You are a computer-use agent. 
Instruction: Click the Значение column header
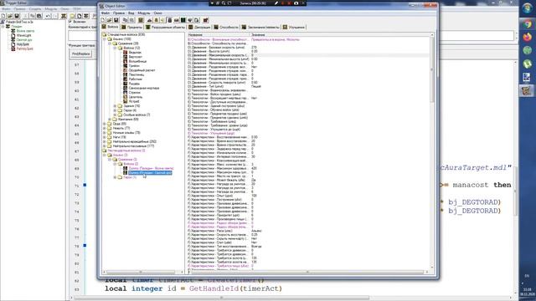tap(340, 35)
